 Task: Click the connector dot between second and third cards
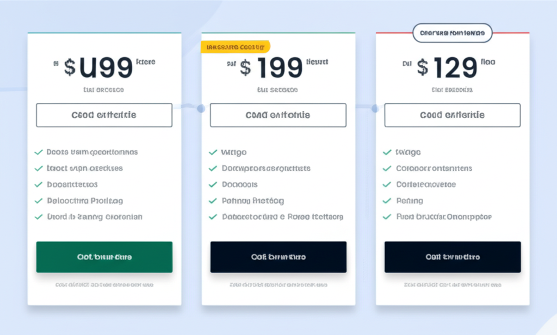[x=375, y=108]
